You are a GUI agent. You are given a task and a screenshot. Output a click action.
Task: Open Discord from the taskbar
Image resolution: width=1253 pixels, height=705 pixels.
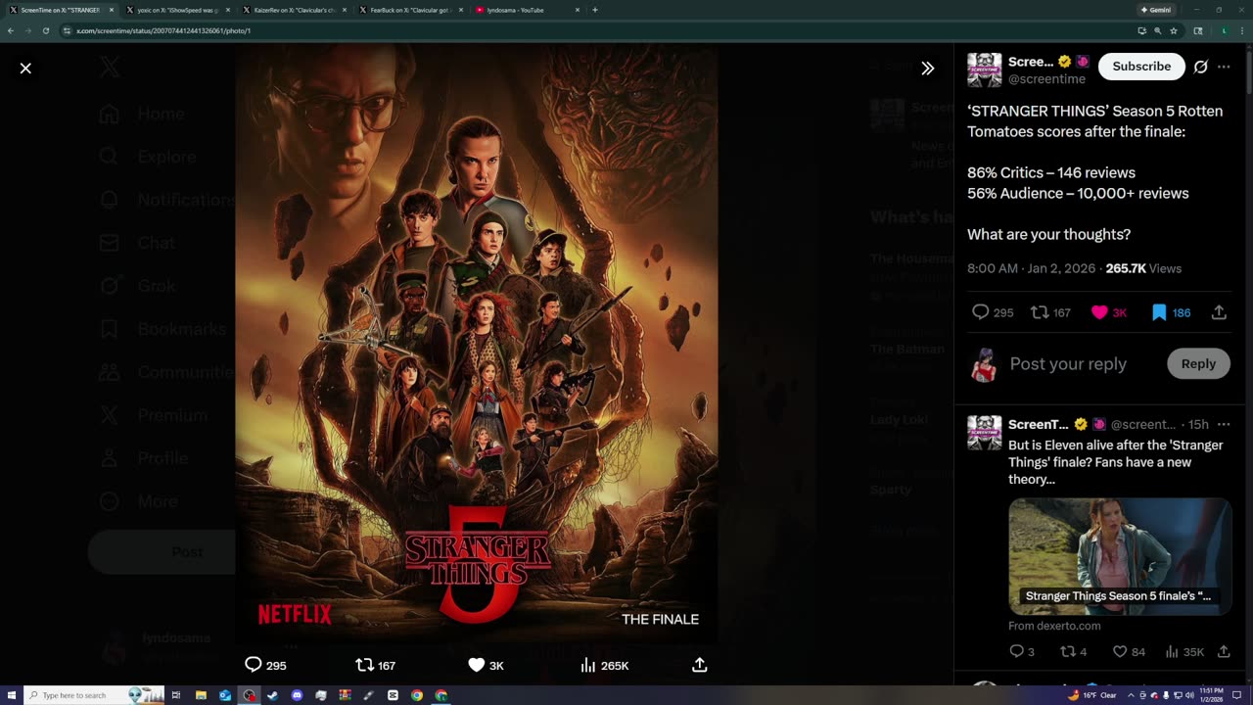coord(297,695)
